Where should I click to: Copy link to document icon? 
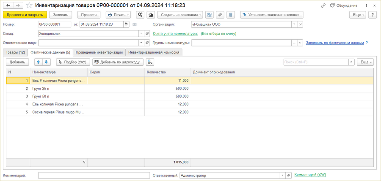[323, 5]
